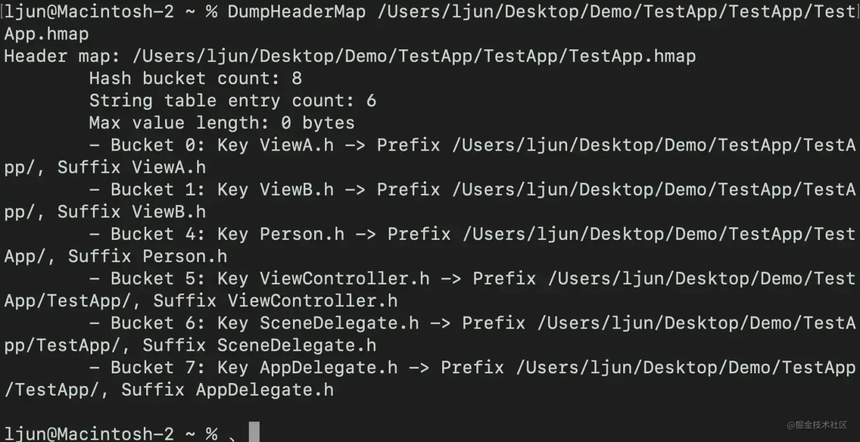The image size is (860, 442).
Task: Click the 'Suffix AppDelegate.h' text
Action: pos(227,390)
